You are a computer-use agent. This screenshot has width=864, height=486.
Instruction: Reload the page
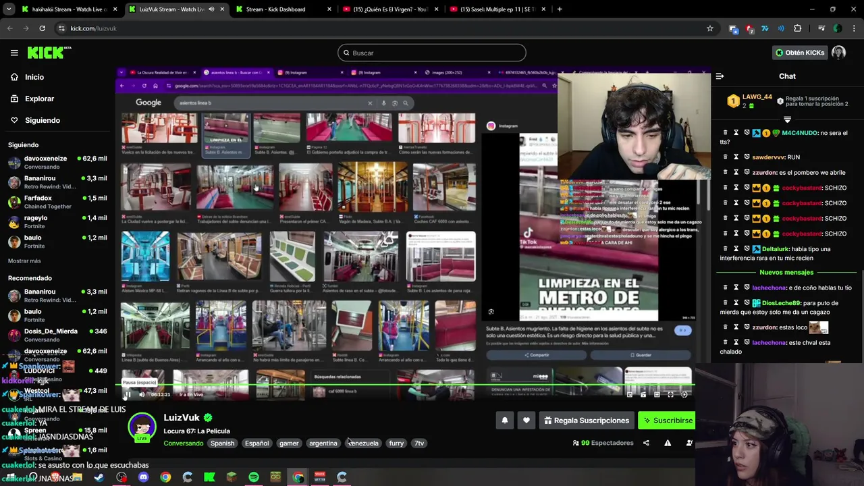coord(42,28)
